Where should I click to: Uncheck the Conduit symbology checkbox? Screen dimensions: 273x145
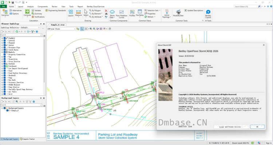(5, 38)
